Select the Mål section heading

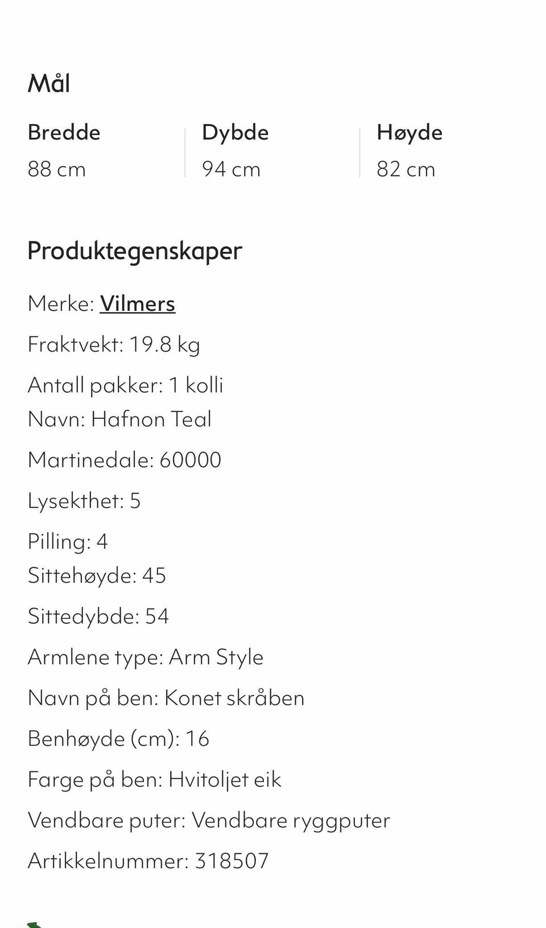click(49, 84)
